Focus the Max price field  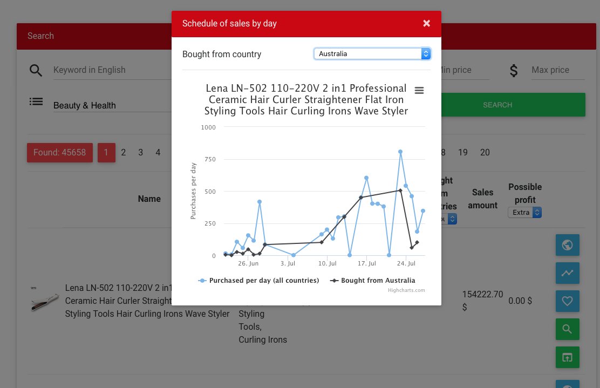pyautogui.click(x=558, y=70)
